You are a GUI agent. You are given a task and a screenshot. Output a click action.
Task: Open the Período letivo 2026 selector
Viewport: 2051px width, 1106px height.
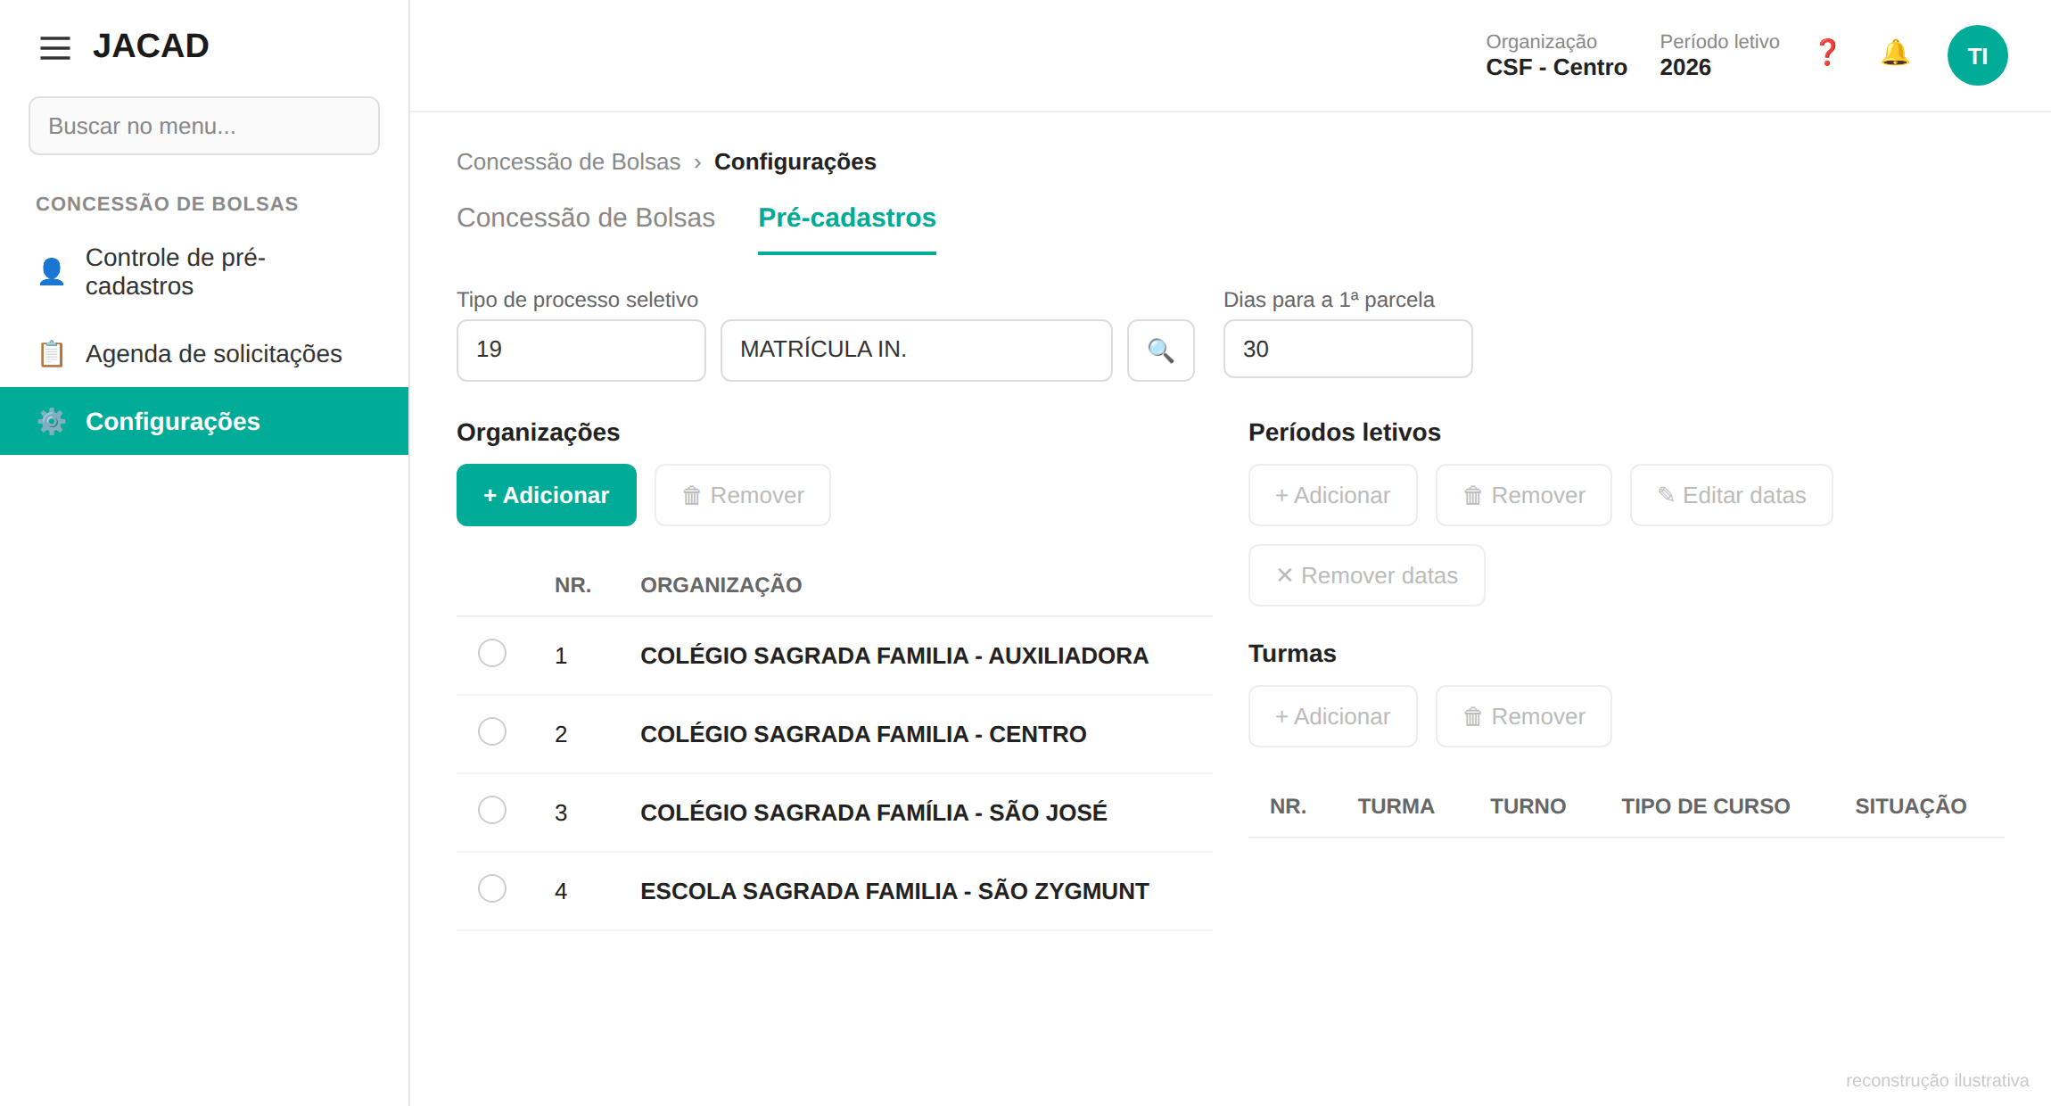[x=1718, y=55]
